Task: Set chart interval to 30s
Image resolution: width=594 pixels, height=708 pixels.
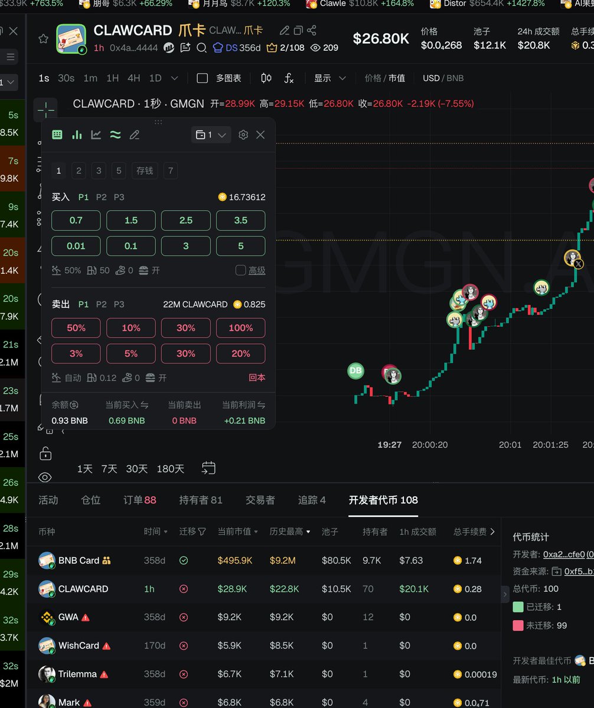Action: coord(66,78)
